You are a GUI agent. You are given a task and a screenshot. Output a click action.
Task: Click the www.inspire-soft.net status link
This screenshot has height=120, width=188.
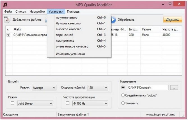(x=160, y=114)
